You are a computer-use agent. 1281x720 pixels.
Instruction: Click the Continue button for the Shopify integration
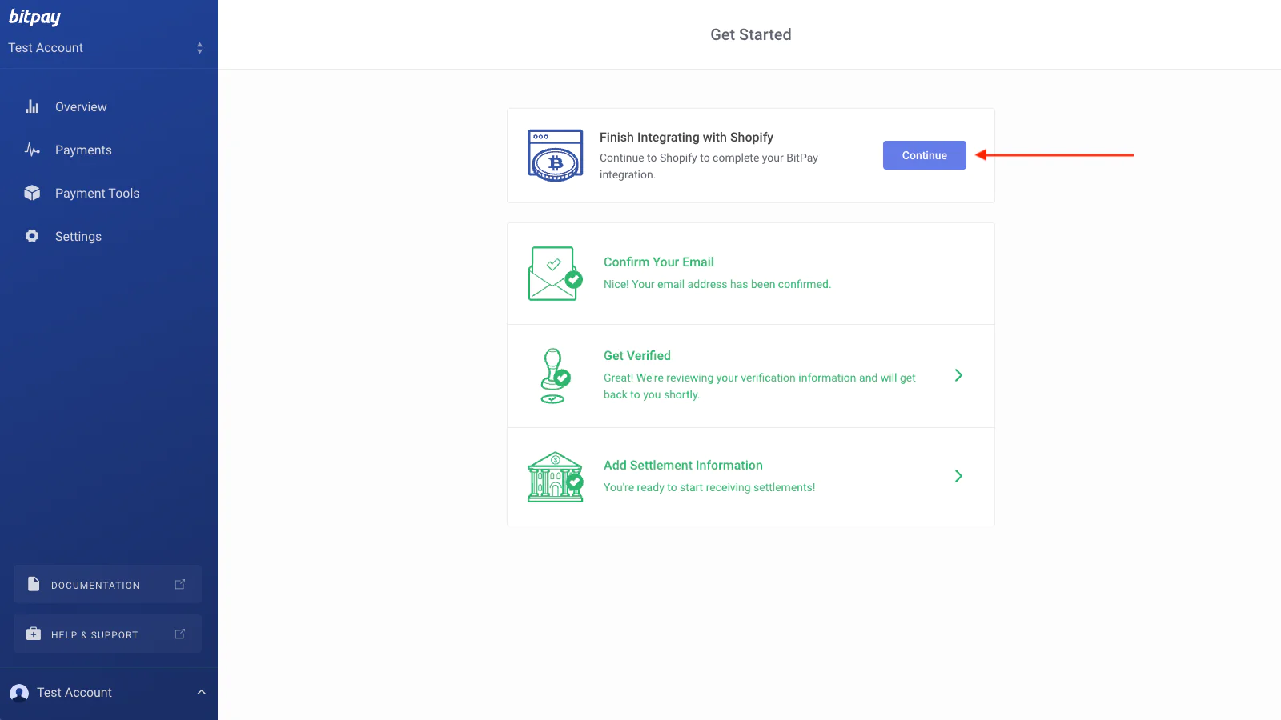point(924,155)
